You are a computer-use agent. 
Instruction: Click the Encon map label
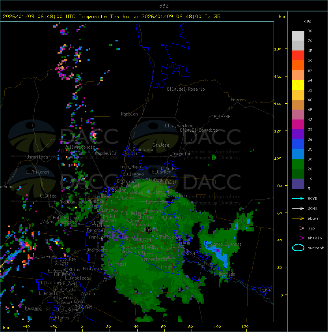tap(237, 100)
